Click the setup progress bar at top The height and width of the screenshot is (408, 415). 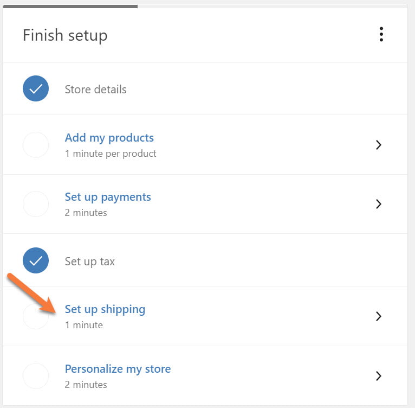click(x=70, y=7)
